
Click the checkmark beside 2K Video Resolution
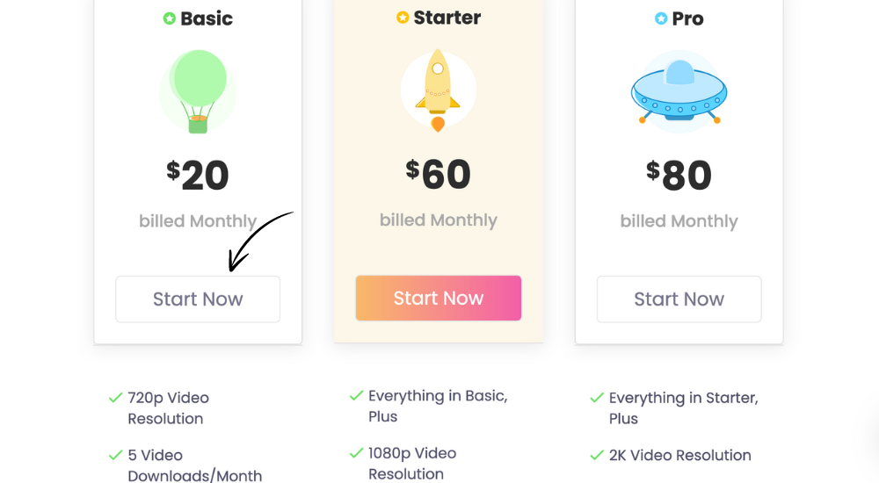597,455
